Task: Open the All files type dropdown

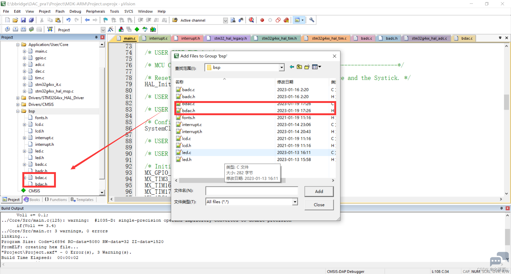Action: click(x=295, y=202)
